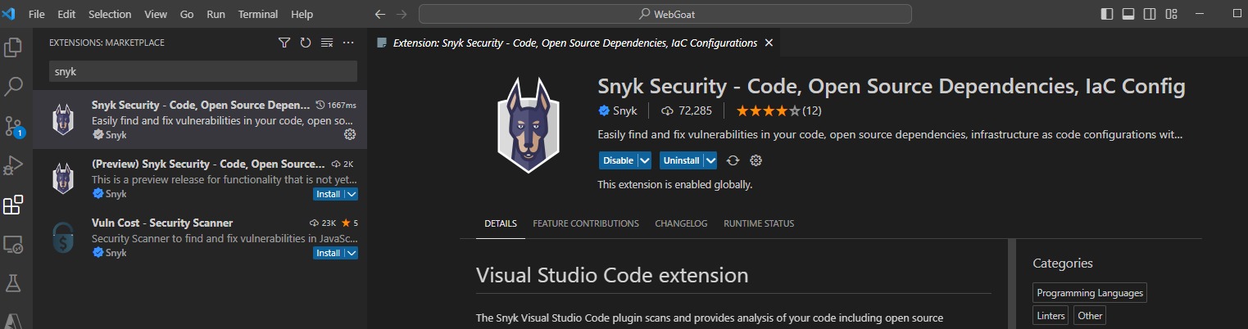The height and width of the screenshot is (329, 1248).
Task: Open the View menu
Action: 155,15
